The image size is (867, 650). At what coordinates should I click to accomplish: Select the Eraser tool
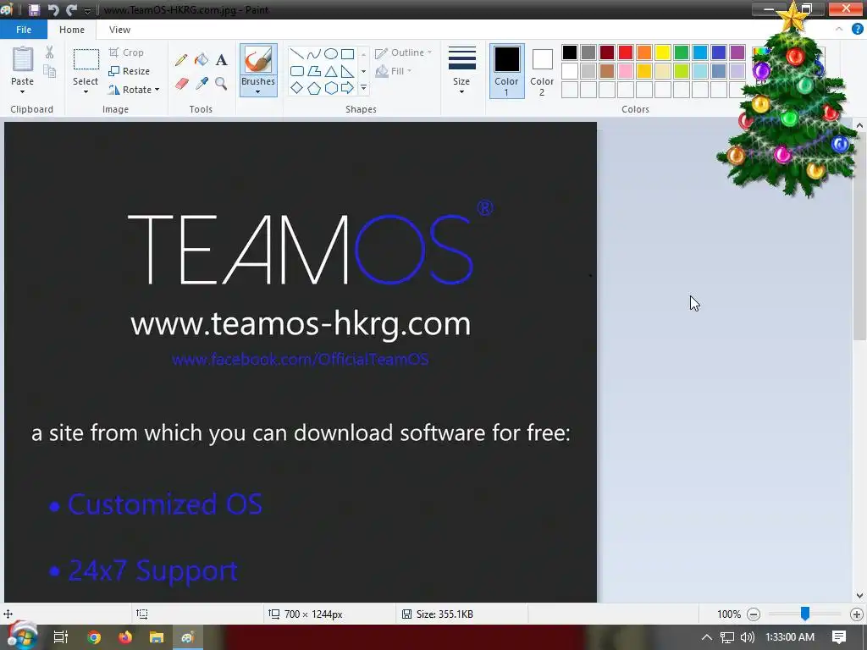pos(182,84)
